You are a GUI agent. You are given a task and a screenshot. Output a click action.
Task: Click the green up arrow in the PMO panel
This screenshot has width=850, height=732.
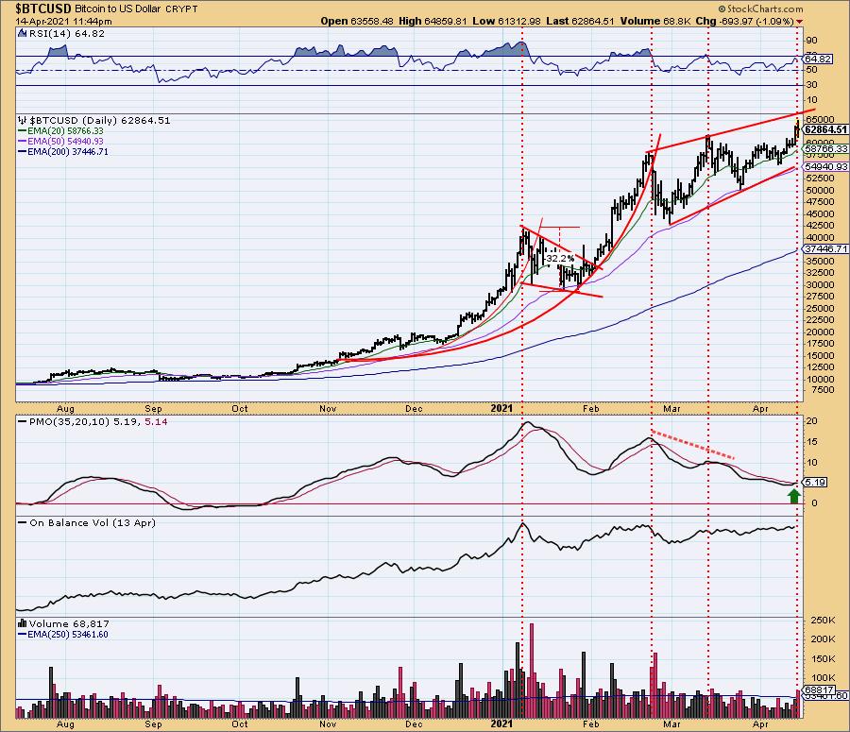[x=793, y=496]
